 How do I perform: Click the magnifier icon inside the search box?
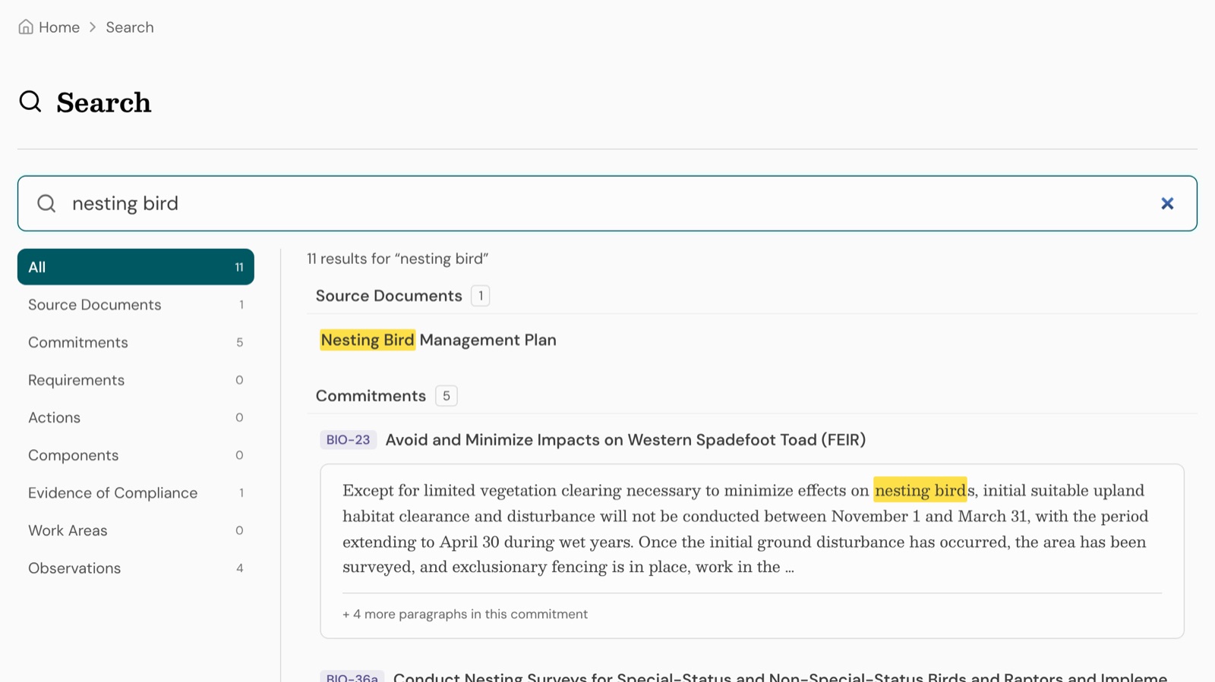(46, 203)
